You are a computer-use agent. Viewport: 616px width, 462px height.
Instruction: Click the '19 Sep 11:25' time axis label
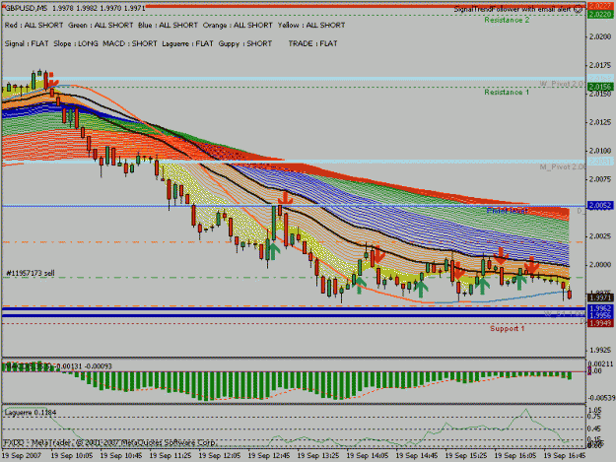[171, 456]
